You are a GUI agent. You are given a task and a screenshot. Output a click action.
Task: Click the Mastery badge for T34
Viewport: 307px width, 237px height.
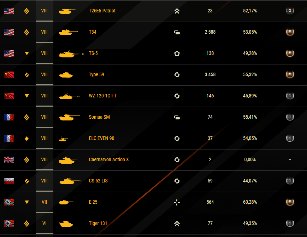pyautogui.click(x=290, y=32)
